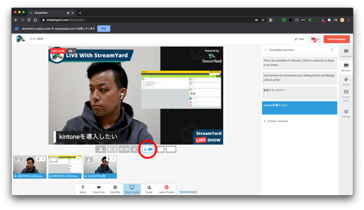Image resolution: width=364 pixels, height=210 pixels.
Task: Show the 'This is an example' banner
Action: pyautogui.click(x=299, y=63)
